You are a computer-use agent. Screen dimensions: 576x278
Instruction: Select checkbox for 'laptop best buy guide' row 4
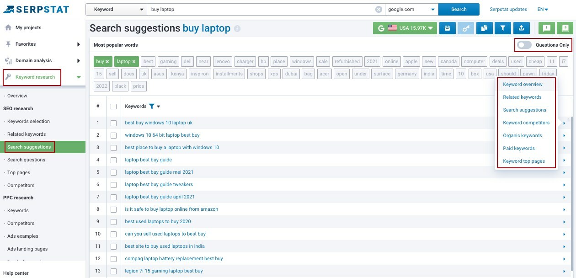113,160
